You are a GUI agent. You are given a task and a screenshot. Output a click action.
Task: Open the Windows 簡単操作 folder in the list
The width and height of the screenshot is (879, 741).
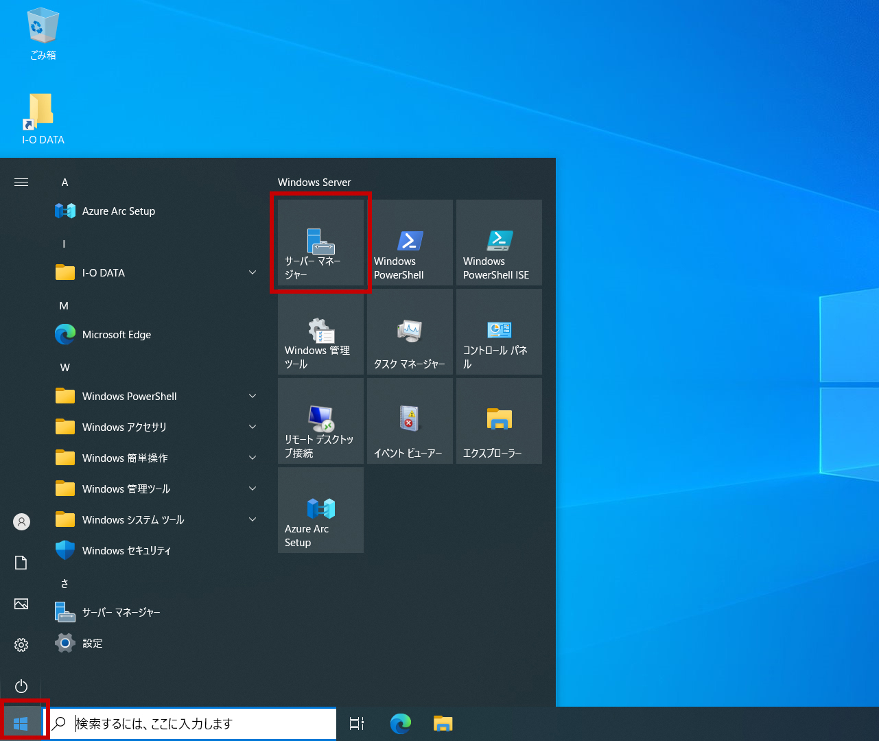click(158, 458)
